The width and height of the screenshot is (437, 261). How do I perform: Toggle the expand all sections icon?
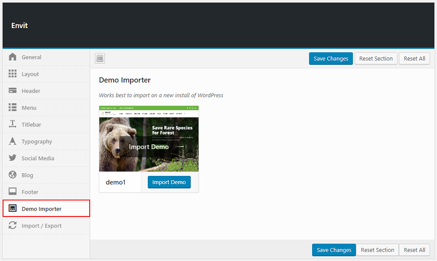100,58
